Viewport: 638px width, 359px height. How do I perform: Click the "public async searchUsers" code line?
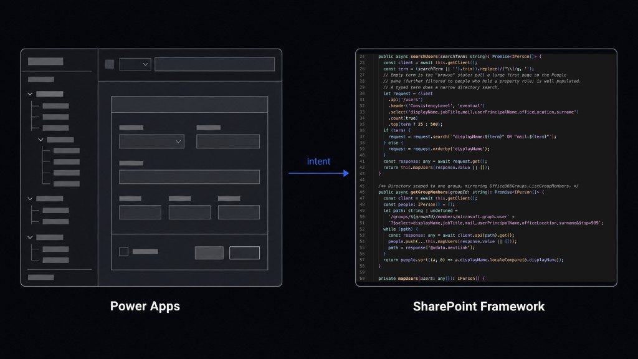pyautogui.click(x=460, y=57)
